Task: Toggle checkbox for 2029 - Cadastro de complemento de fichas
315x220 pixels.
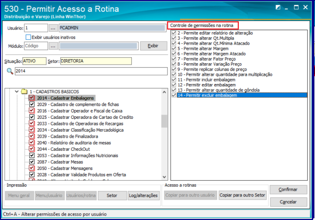Action: (x=32, y=104)
